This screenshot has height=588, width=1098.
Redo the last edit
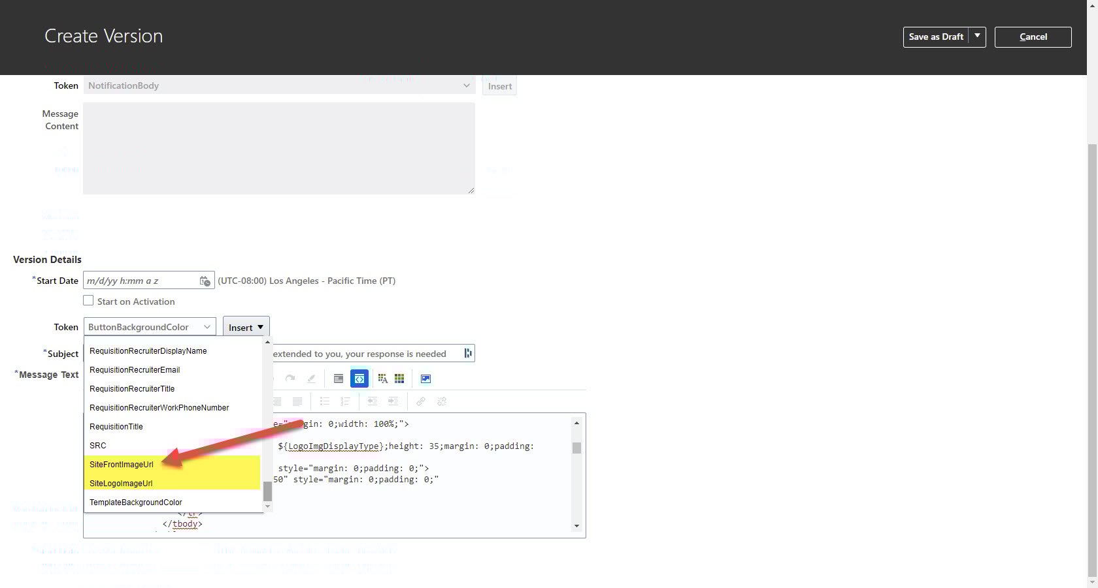[x=290, y=378]
